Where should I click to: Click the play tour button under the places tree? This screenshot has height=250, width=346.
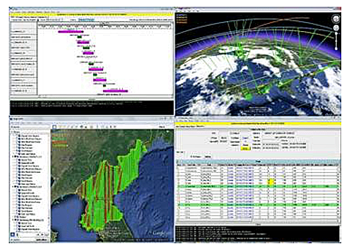point(42,234)
